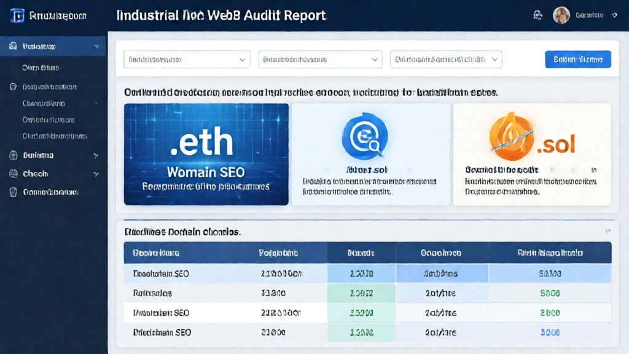
Task: Open the notification icon beside the user avatar
Action: pos(537,15)
